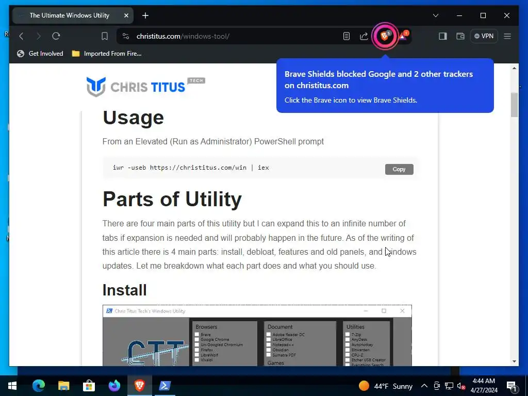Screen dimensions: 528x396
Task: Open Brave Rewards triangle icon
Action: click(x=403, y=36)
